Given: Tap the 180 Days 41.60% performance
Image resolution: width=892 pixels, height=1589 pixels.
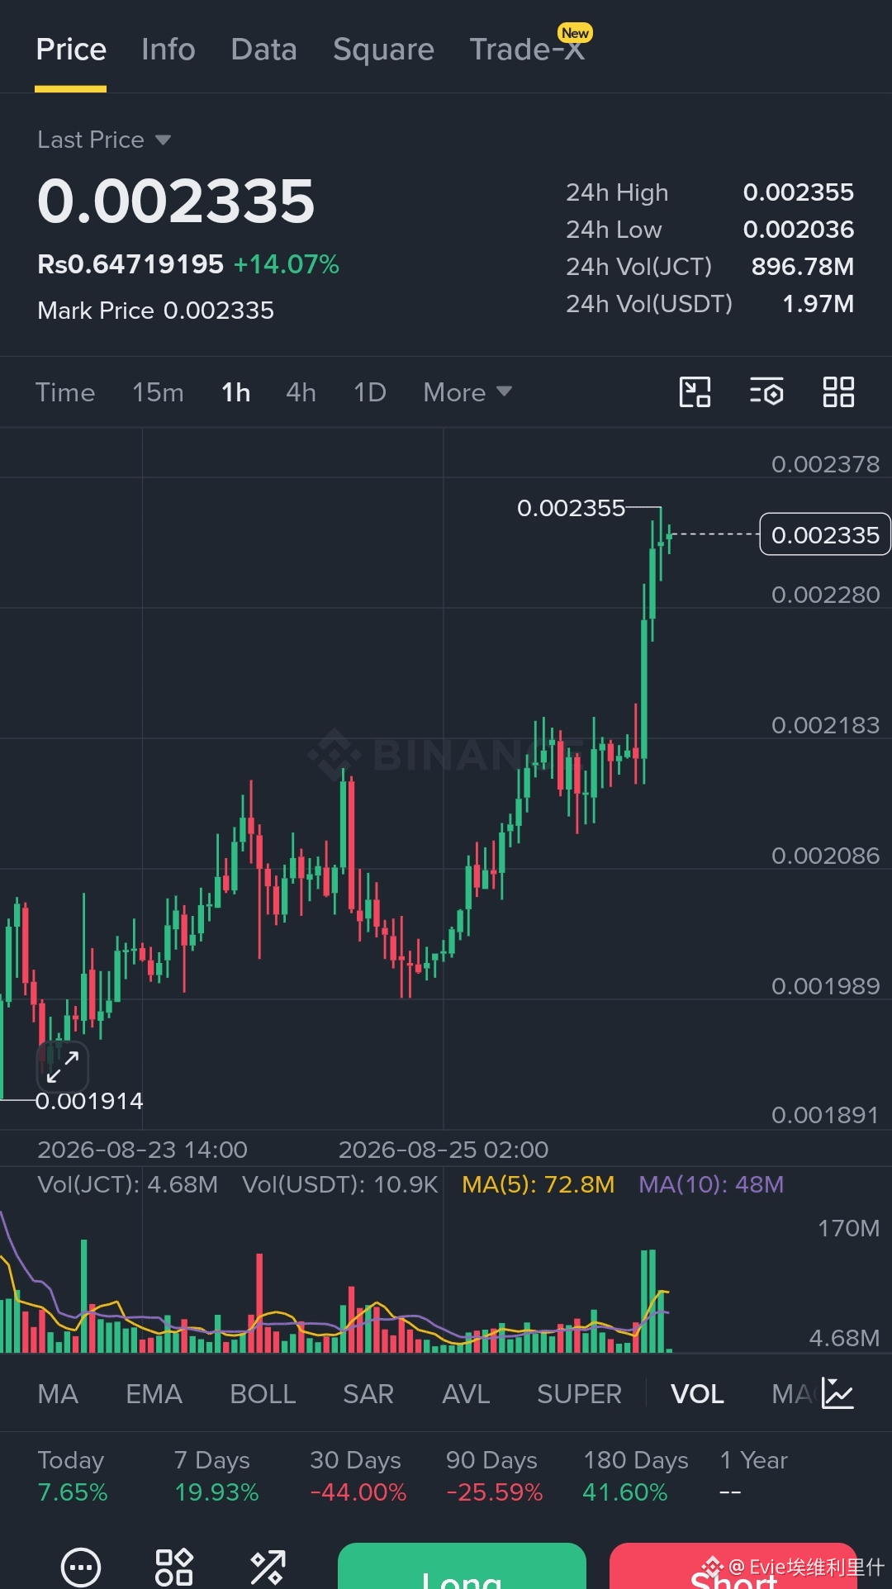Looking at the screenshot, I should click(635, 1476).
